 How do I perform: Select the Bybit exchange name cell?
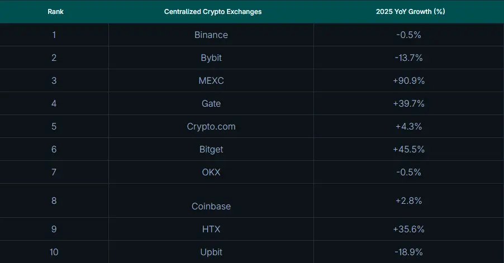coord(211,58)
